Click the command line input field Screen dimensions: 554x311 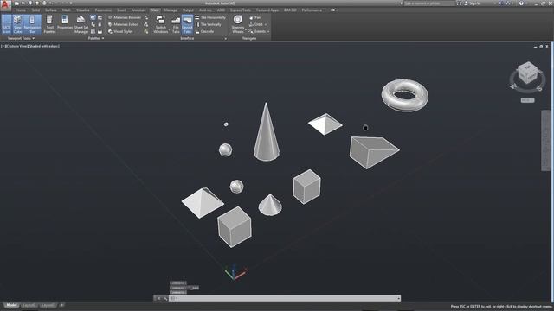tap(285, 298)
